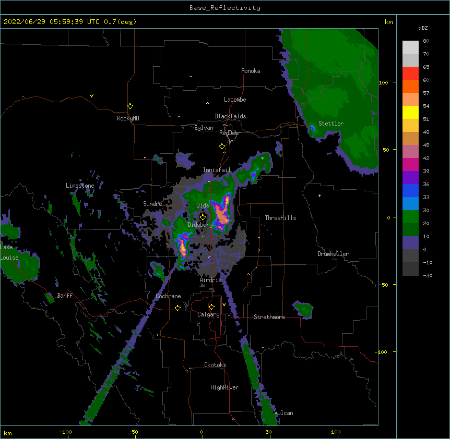
Task: Click the Lacombe town label
Action: pos(235,100)
